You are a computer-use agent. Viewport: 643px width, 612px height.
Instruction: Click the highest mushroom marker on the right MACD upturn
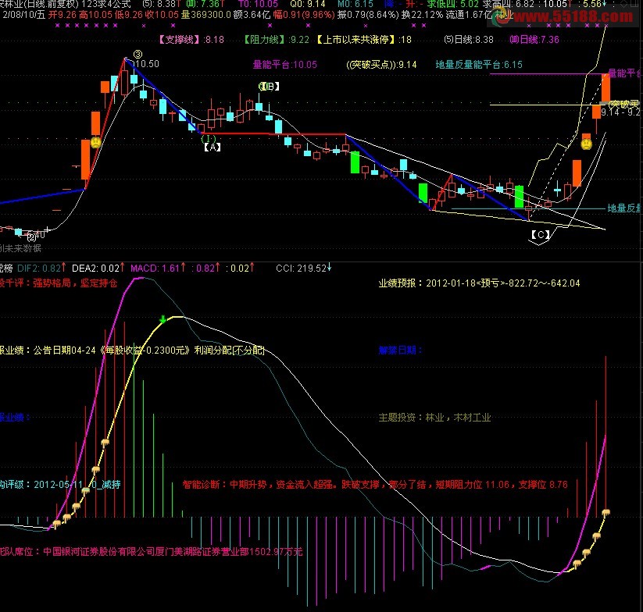click(605, 512)
